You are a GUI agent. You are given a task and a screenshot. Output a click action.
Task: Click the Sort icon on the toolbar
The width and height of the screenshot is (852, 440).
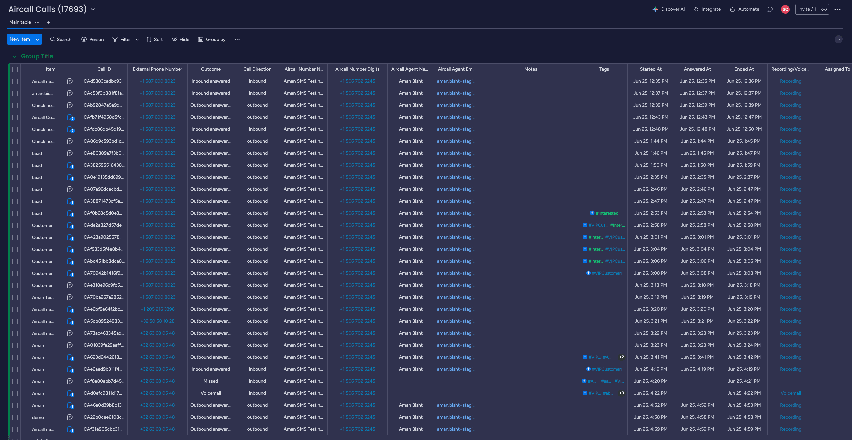[x=149, y=39]
